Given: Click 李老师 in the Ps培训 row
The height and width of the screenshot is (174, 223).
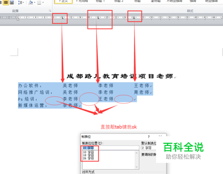Looking at the screenshot, I should [70, 99].
